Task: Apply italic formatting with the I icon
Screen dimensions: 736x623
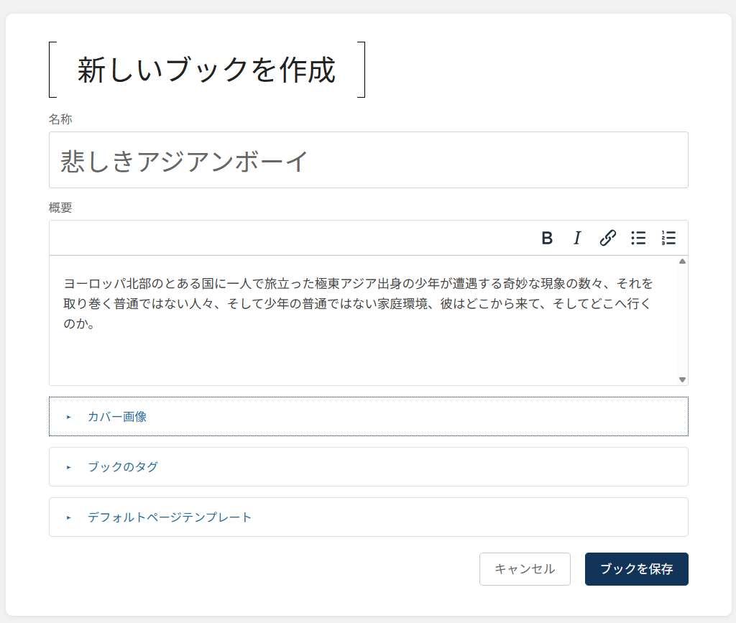Action: point(576,238)
